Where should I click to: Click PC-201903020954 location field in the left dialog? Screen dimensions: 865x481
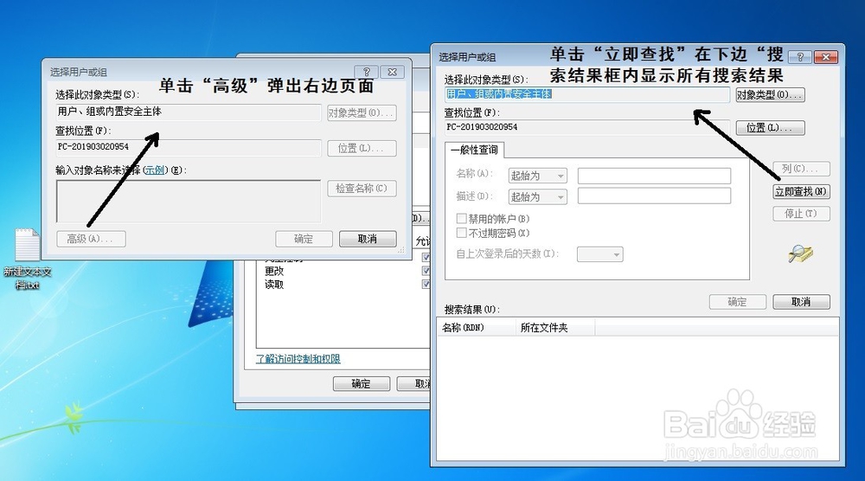(188, 147)
